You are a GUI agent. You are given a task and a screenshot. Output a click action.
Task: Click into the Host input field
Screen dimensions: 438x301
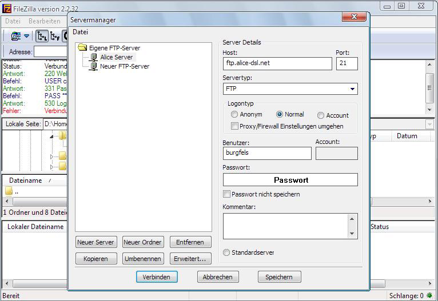click(277, 63)
